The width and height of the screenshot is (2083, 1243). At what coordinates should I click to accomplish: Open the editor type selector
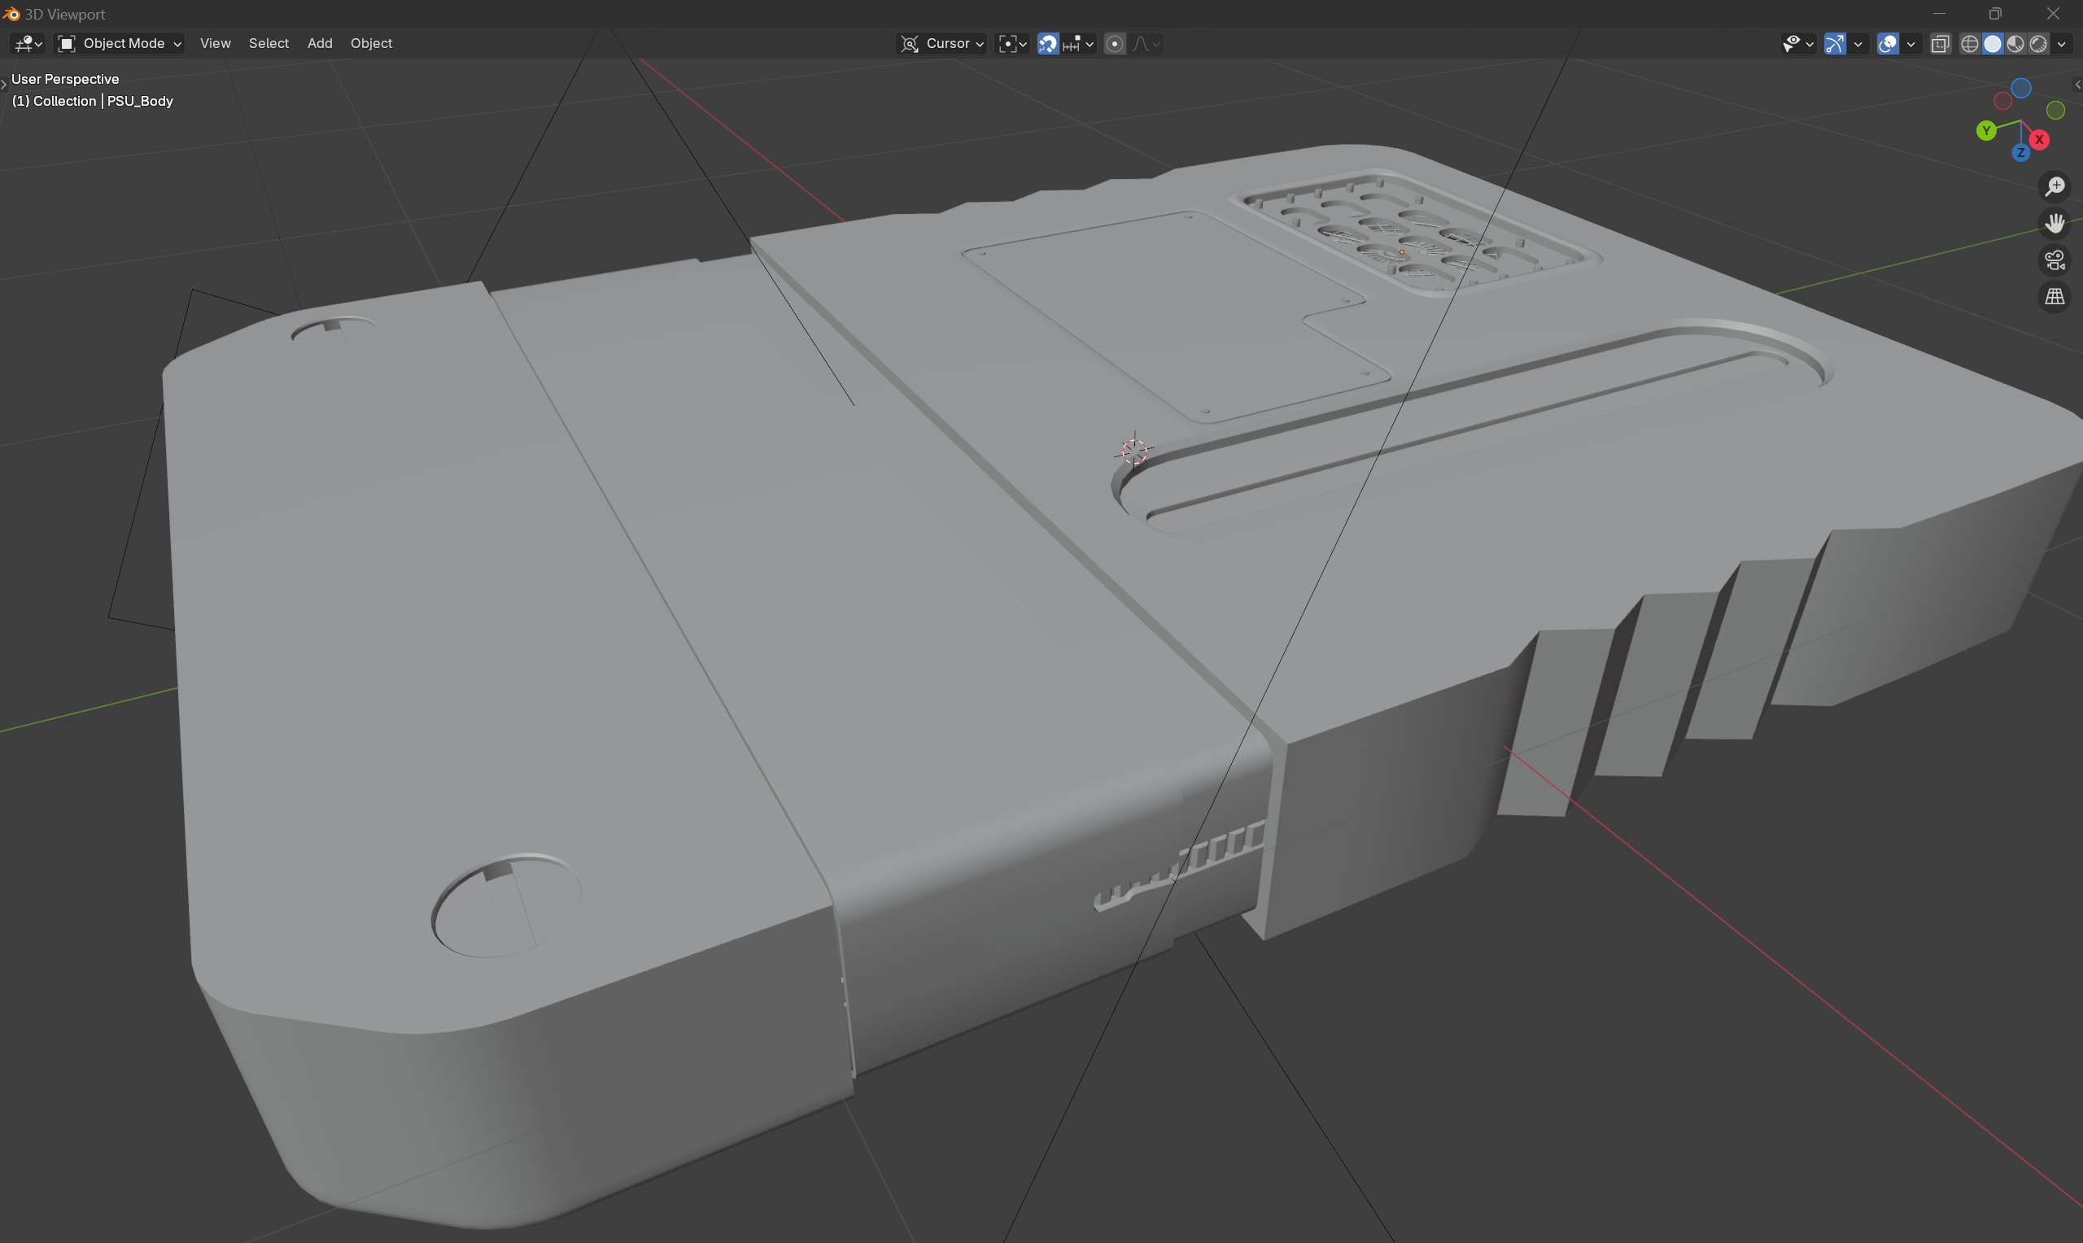[28, 44]
